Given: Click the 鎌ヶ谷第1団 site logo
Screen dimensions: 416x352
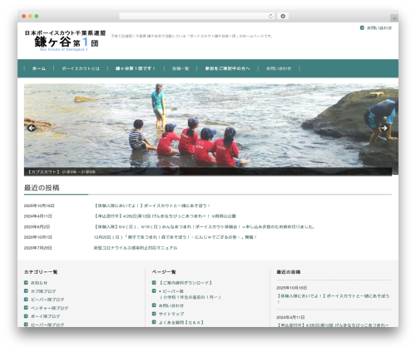Looking at the screenshot, I should [65, 41].
